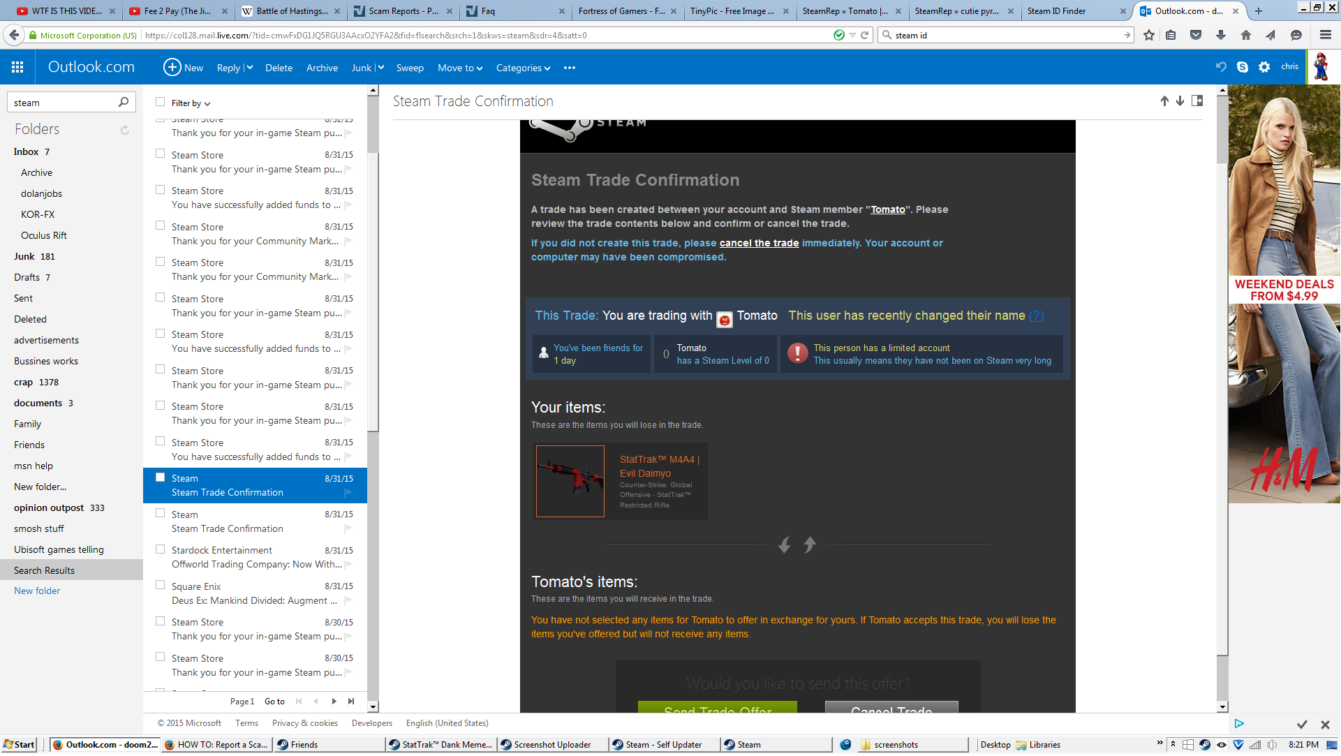Screen dimensions: 1341x756
Task: Click the New folder link
Action: pyautogui.click(x=37, y=591)
